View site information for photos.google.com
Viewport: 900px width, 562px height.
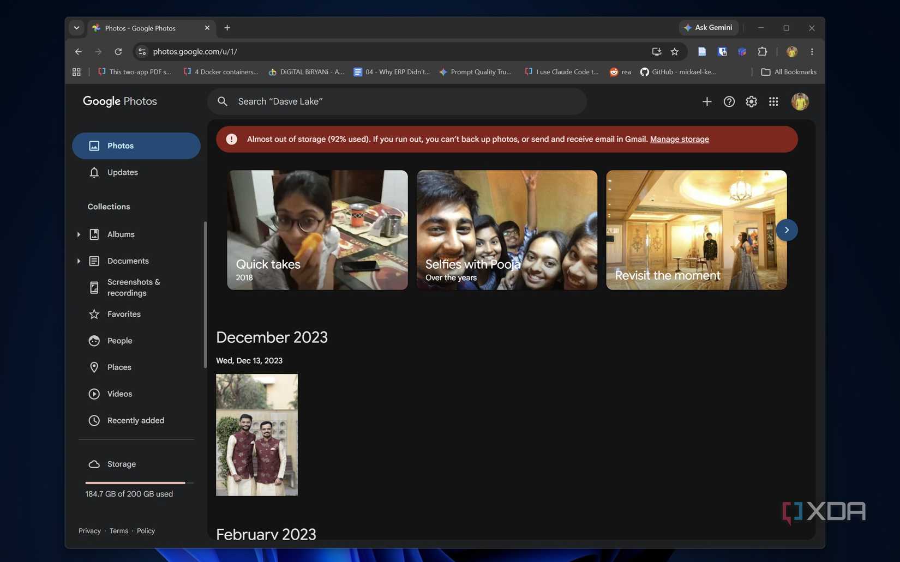coord(142,52)
